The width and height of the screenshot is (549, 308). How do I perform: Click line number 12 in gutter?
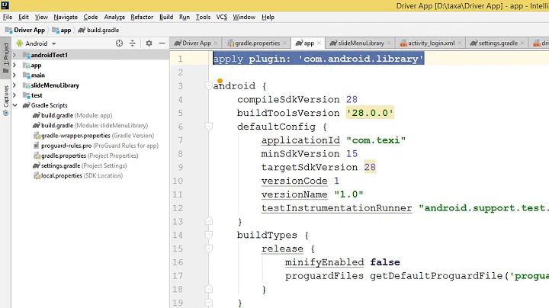coord(178,208)
